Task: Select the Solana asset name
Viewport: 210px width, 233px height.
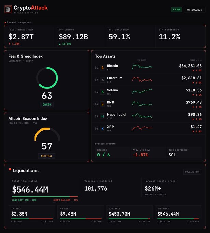Action: click(113, 90)
